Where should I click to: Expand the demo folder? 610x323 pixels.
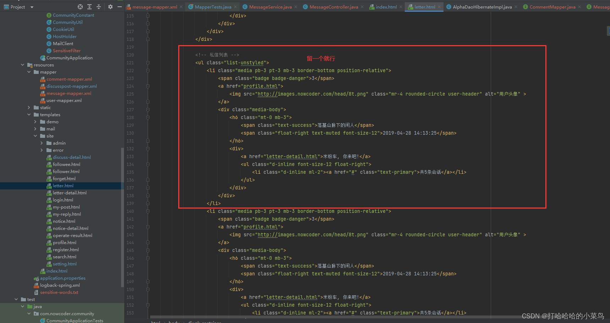pyautogui.click(x=36, y=122)
